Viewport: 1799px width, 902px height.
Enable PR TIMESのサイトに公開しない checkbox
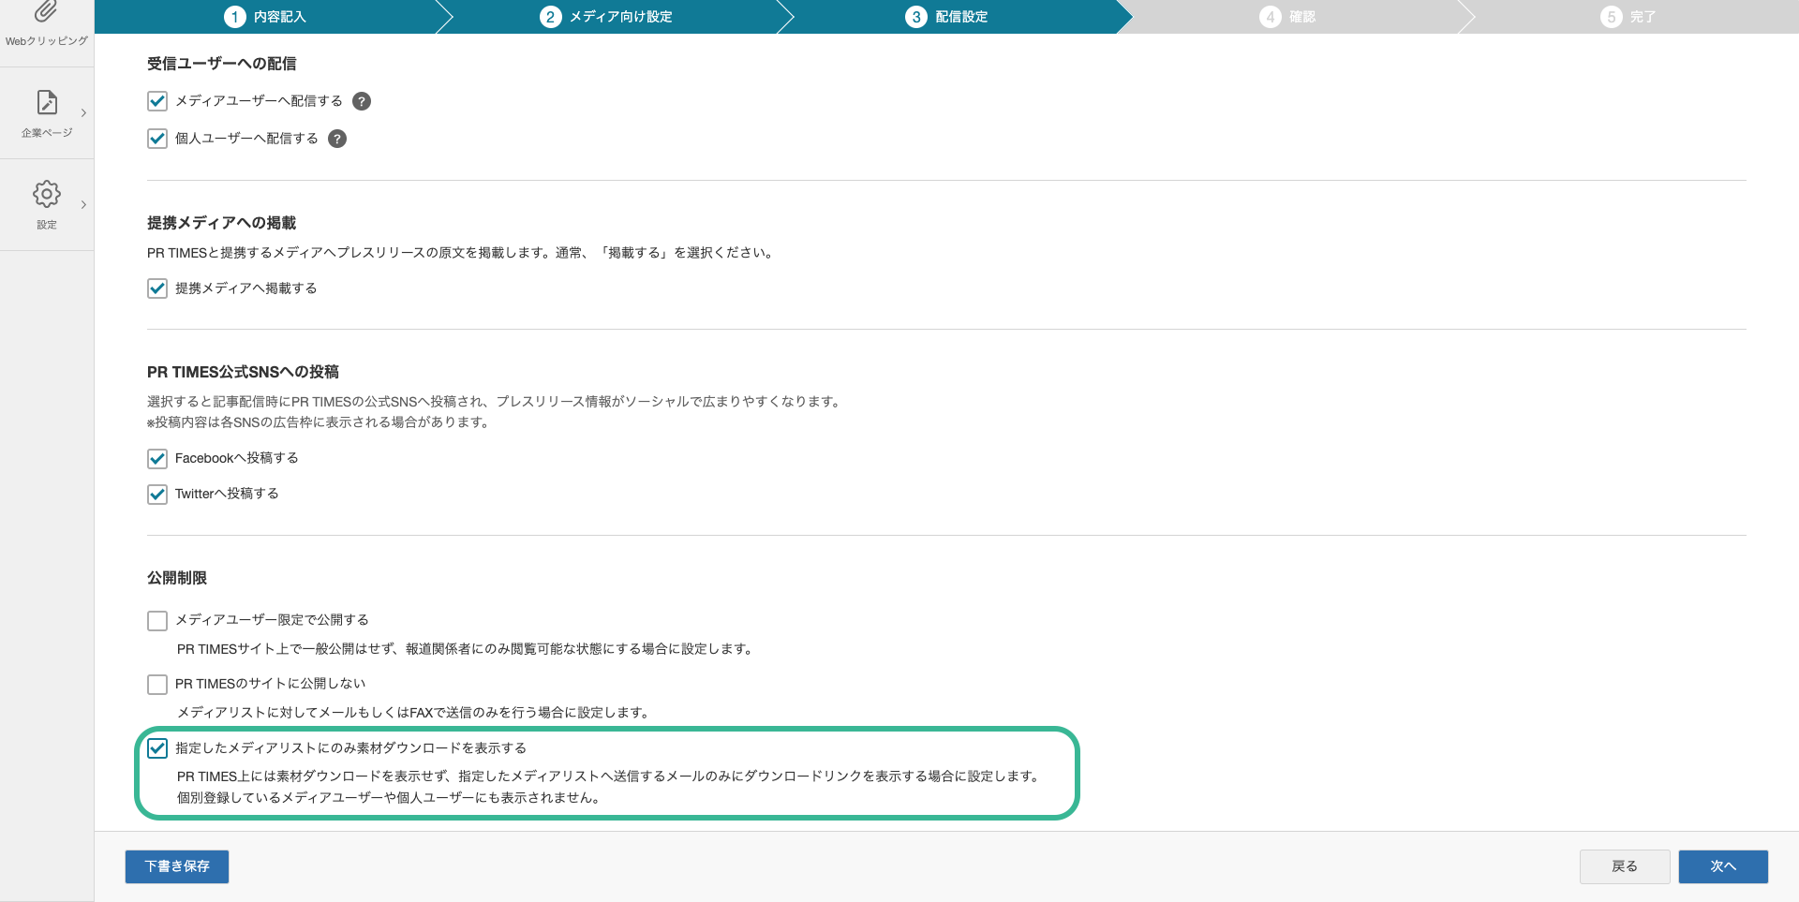point(157,684)
